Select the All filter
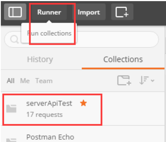Screen dimensions: 166x142 11,81
